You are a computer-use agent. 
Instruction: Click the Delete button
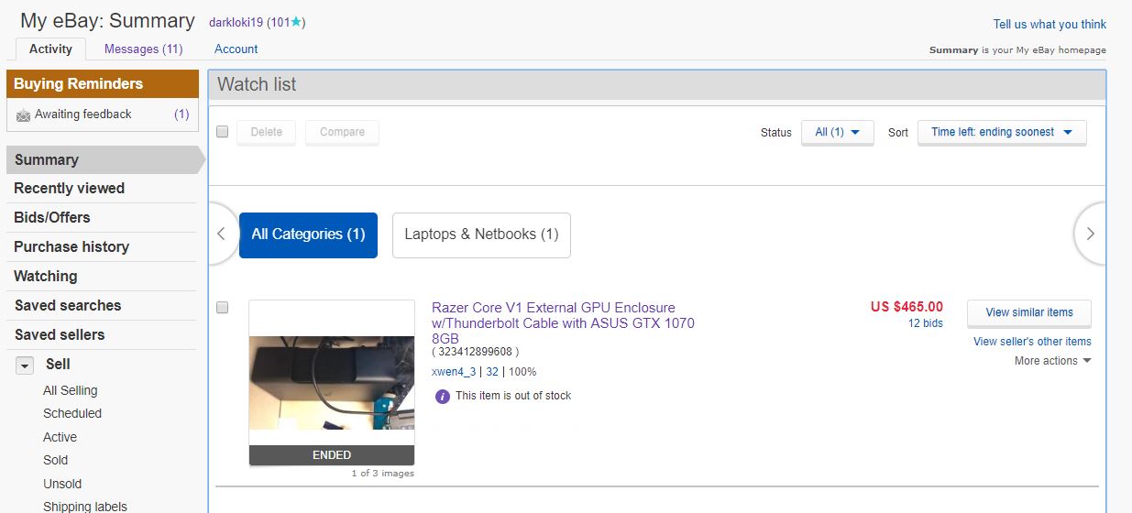(x=267, y=132)
